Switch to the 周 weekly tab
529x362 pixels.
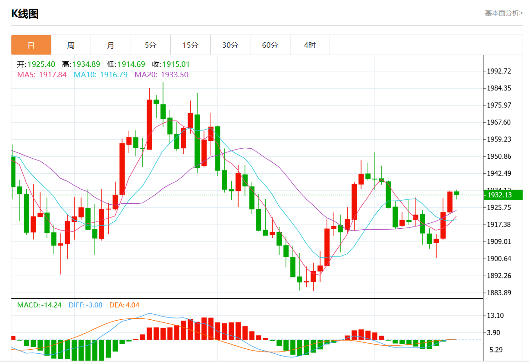[71, 45]
